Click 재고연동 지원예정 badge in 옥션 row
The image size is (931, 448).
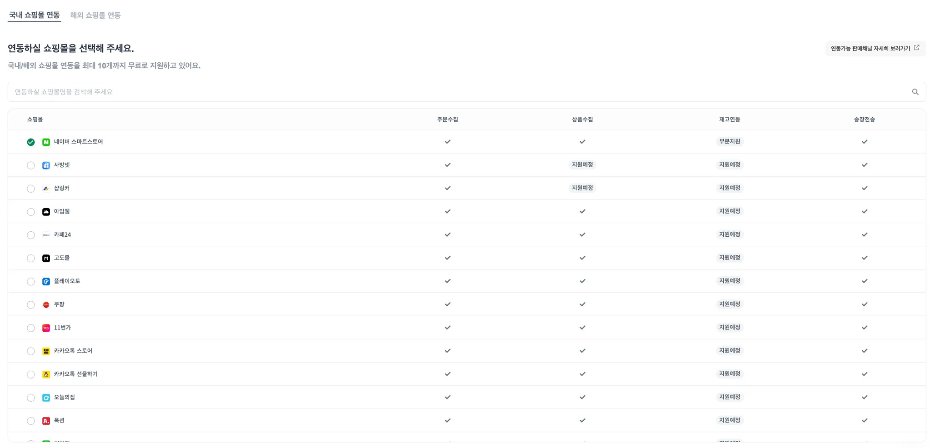pos(730,420)
